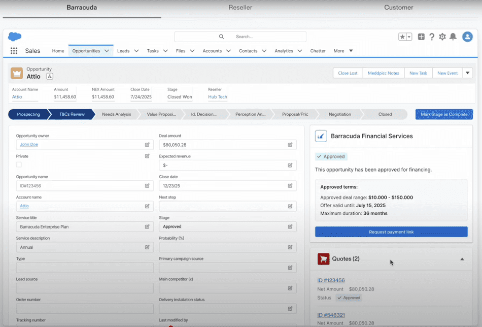This screenshot has height=327, width=482.
Task: Click the opportunity hierarchy icon beside Attio
Action: pyautogui.click(x=50, y=77)
